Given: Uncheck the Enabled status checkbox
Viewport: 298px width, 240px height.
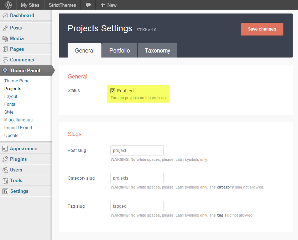Looking at the screenshot, I should [x=113, y=91].
